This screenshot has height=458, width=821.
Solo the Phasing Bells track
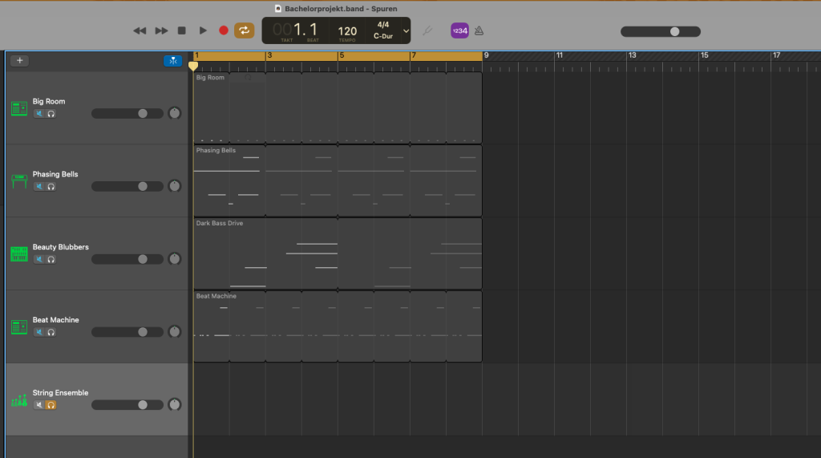(51, 187)
